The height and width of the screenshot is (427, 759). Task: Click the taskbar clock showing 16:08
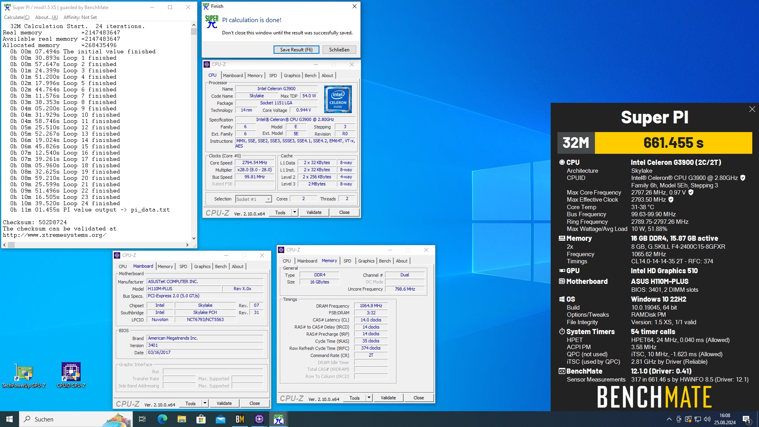click(725, 419)
